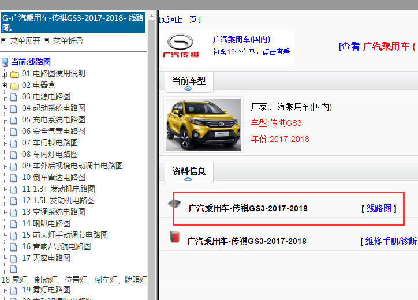Viewport: 418px width, 300px height.
Task: Click folder icon of 02 电器盒
Action: tap(14, 86)
